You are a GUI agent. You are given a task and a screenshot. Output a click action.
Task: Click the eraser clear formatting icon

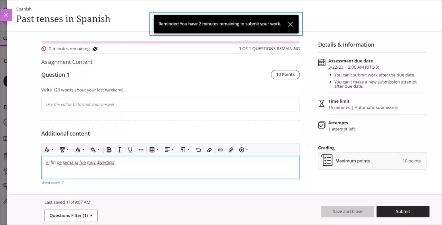(x=209, y=150)
